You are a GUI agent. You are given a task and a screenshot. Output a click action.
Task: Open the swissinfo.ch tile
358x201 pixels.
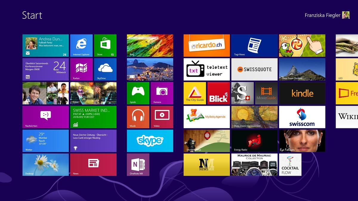243,93
